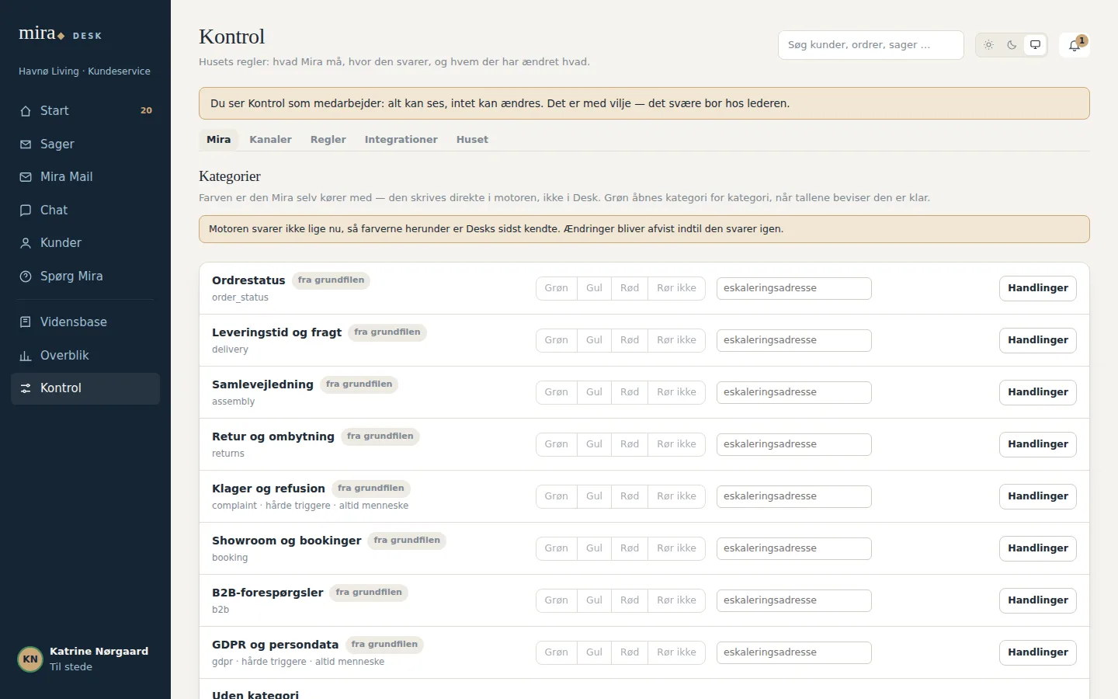
Task: Switch to the Kanaler tab
Action: coord(270,140)
